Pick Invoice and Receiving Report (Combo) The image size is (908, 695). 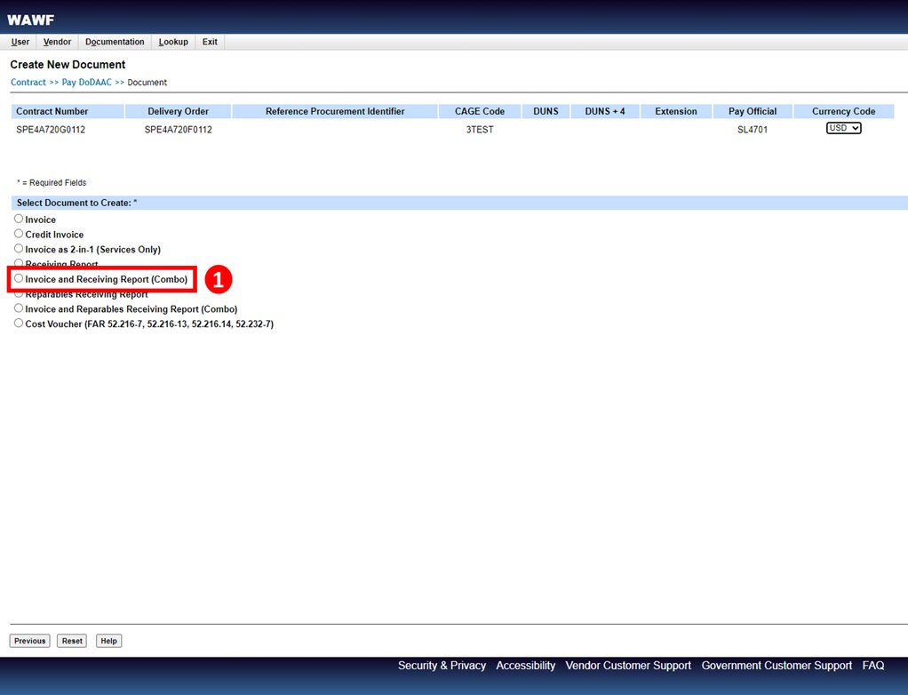(x=19, y=279)
